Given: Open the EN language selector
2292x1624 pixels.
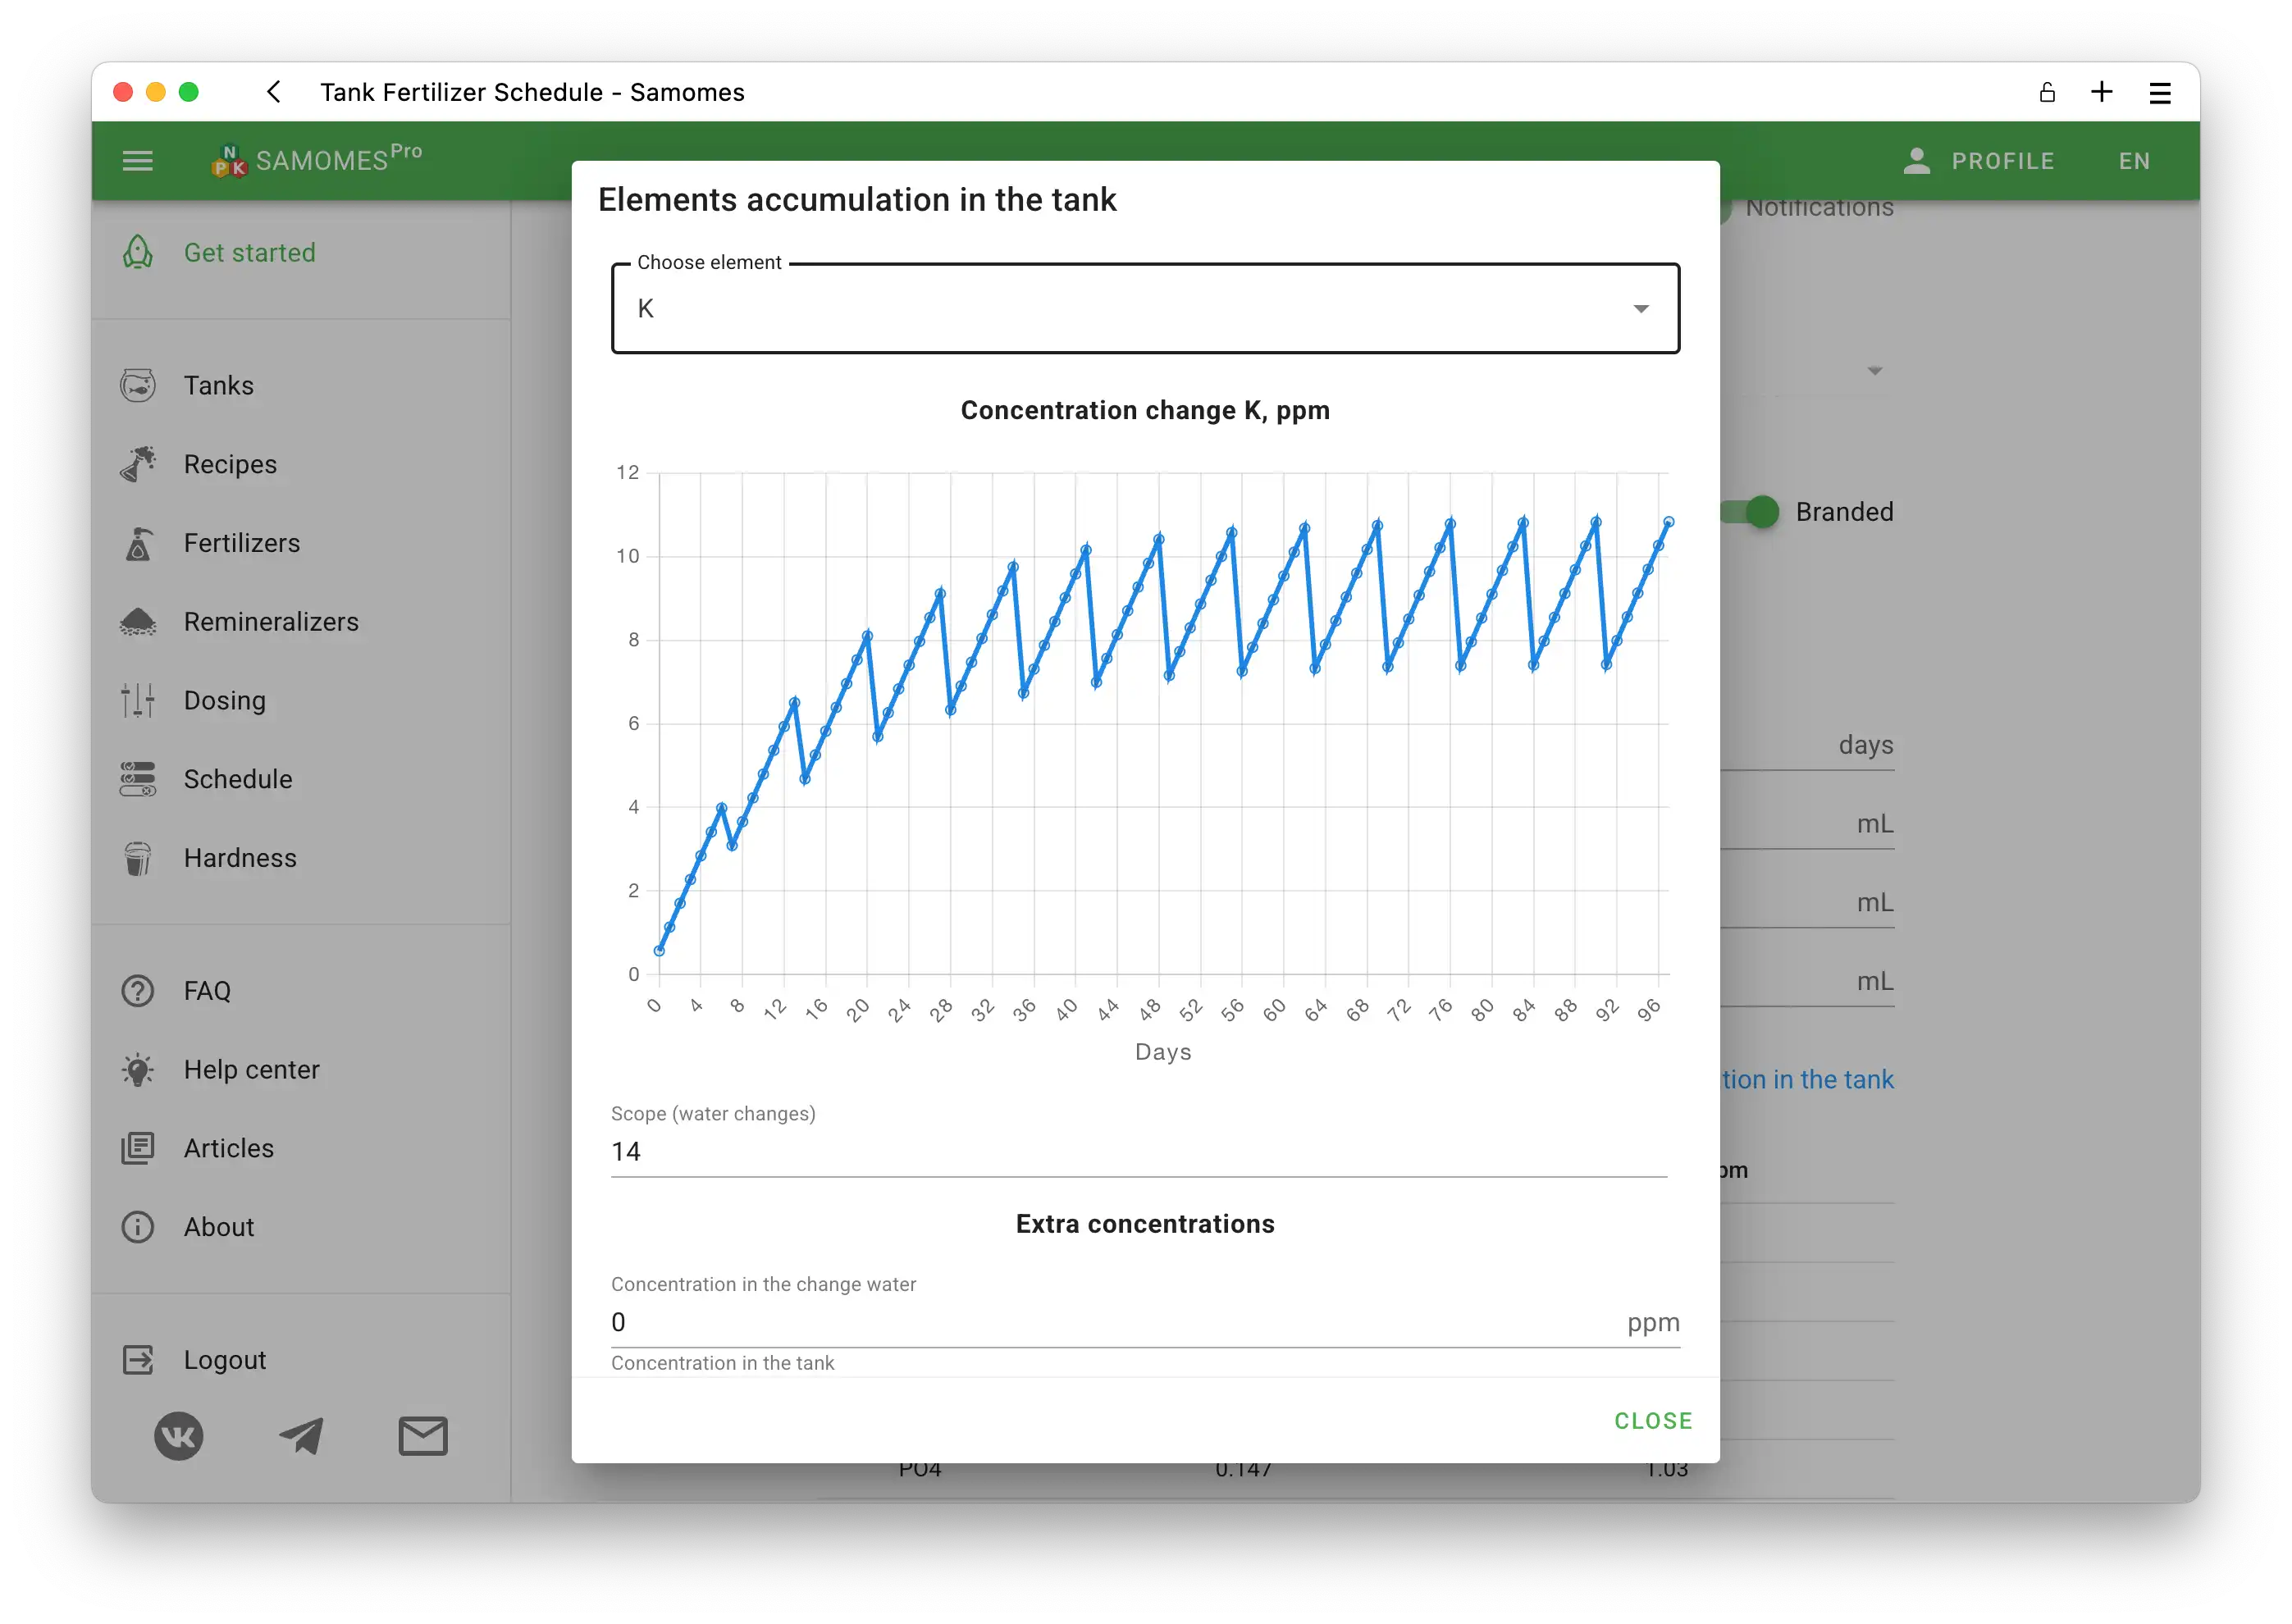Looking at the screenshot, I should pos(2134,161).
